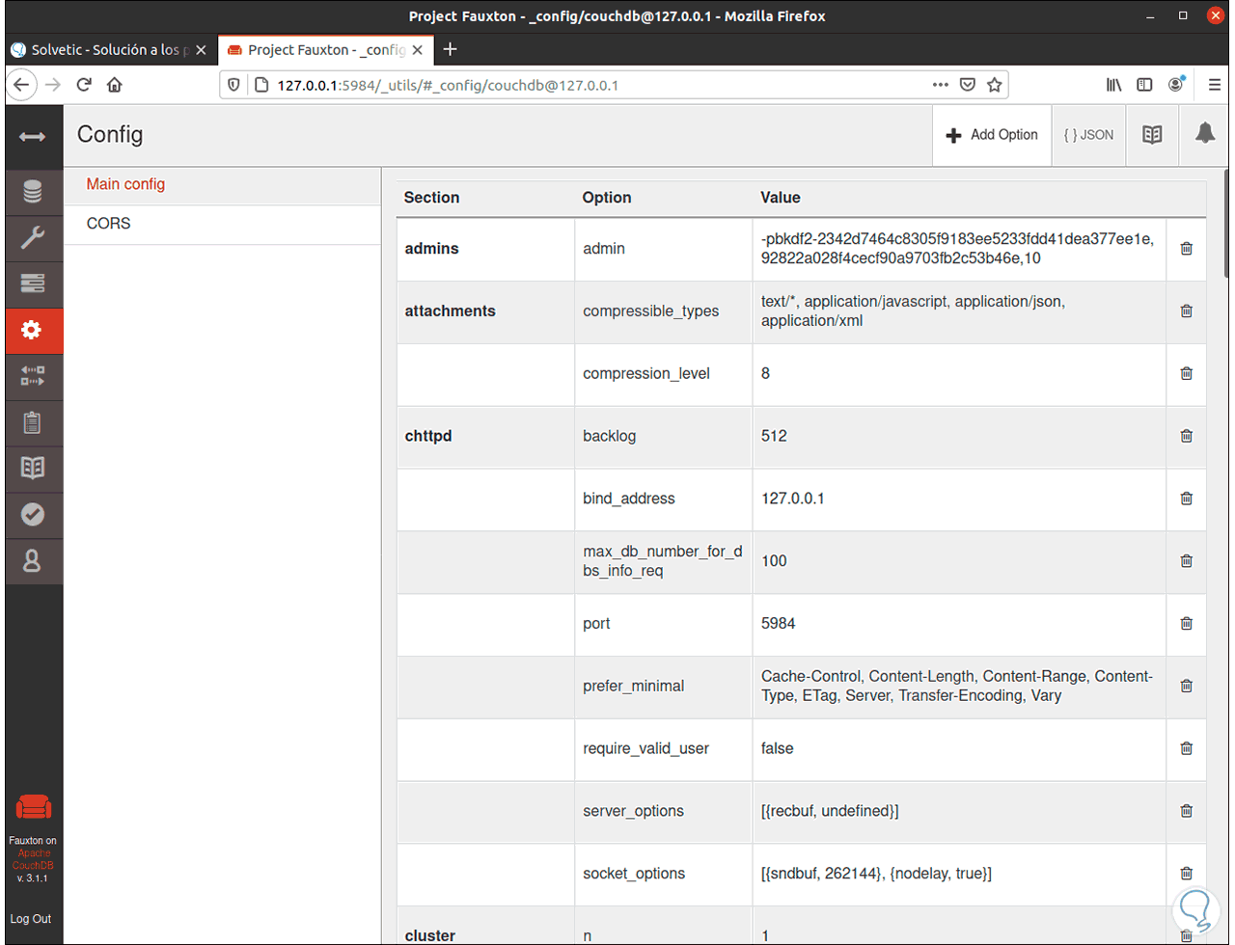Delete the require_valid_user option
Image resolution: width=1235 pixels, height=945 pixels.
pos(1187,748)
